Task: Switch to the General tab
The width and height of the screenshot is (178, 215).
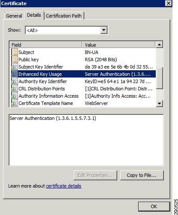Action: coord(14,16)
